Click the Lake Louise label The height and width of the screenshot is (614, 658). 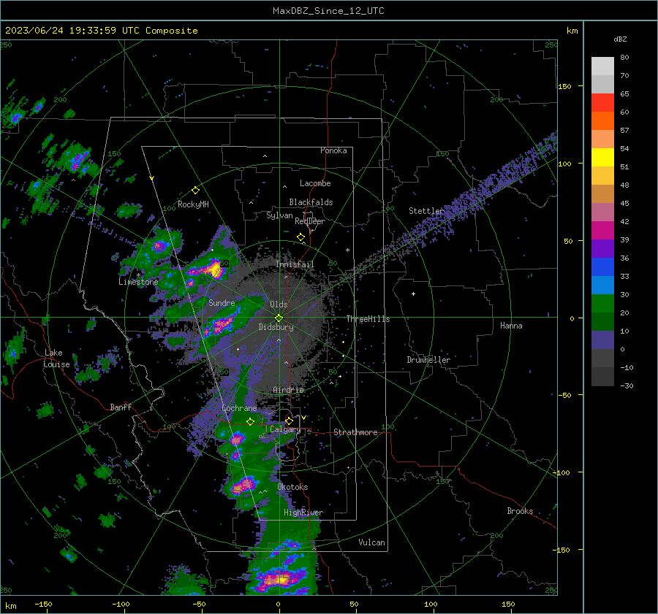pos(56,358)
